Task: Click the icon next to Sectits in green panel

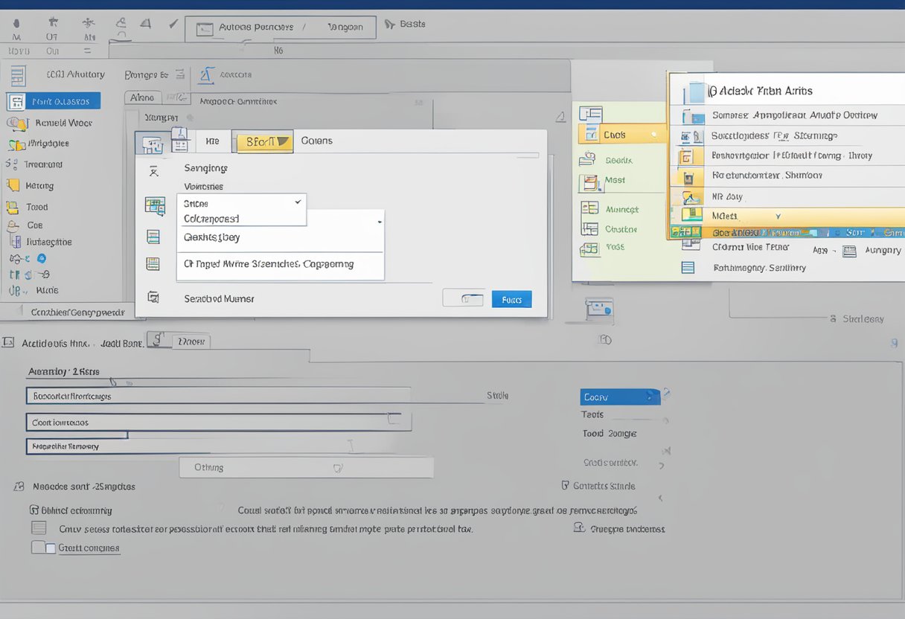Action: tap(588, 159)
